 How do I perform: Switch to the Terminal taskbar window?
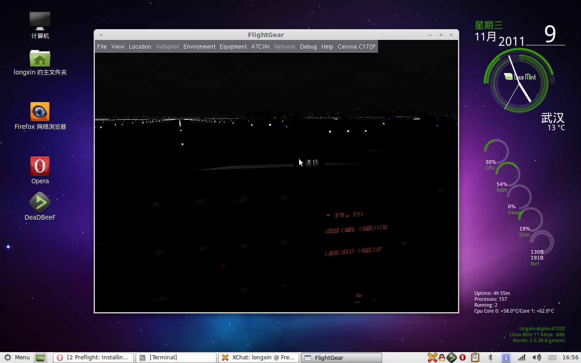tap(176, 358)
